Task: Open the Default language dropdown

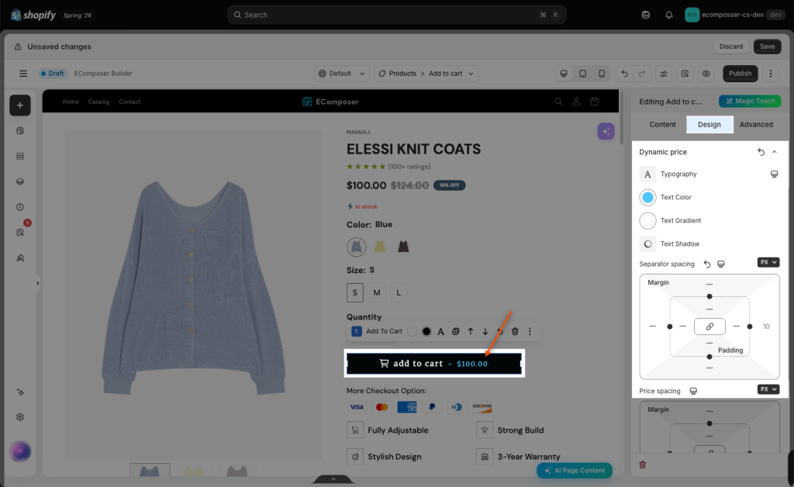Action: [342, 74]
